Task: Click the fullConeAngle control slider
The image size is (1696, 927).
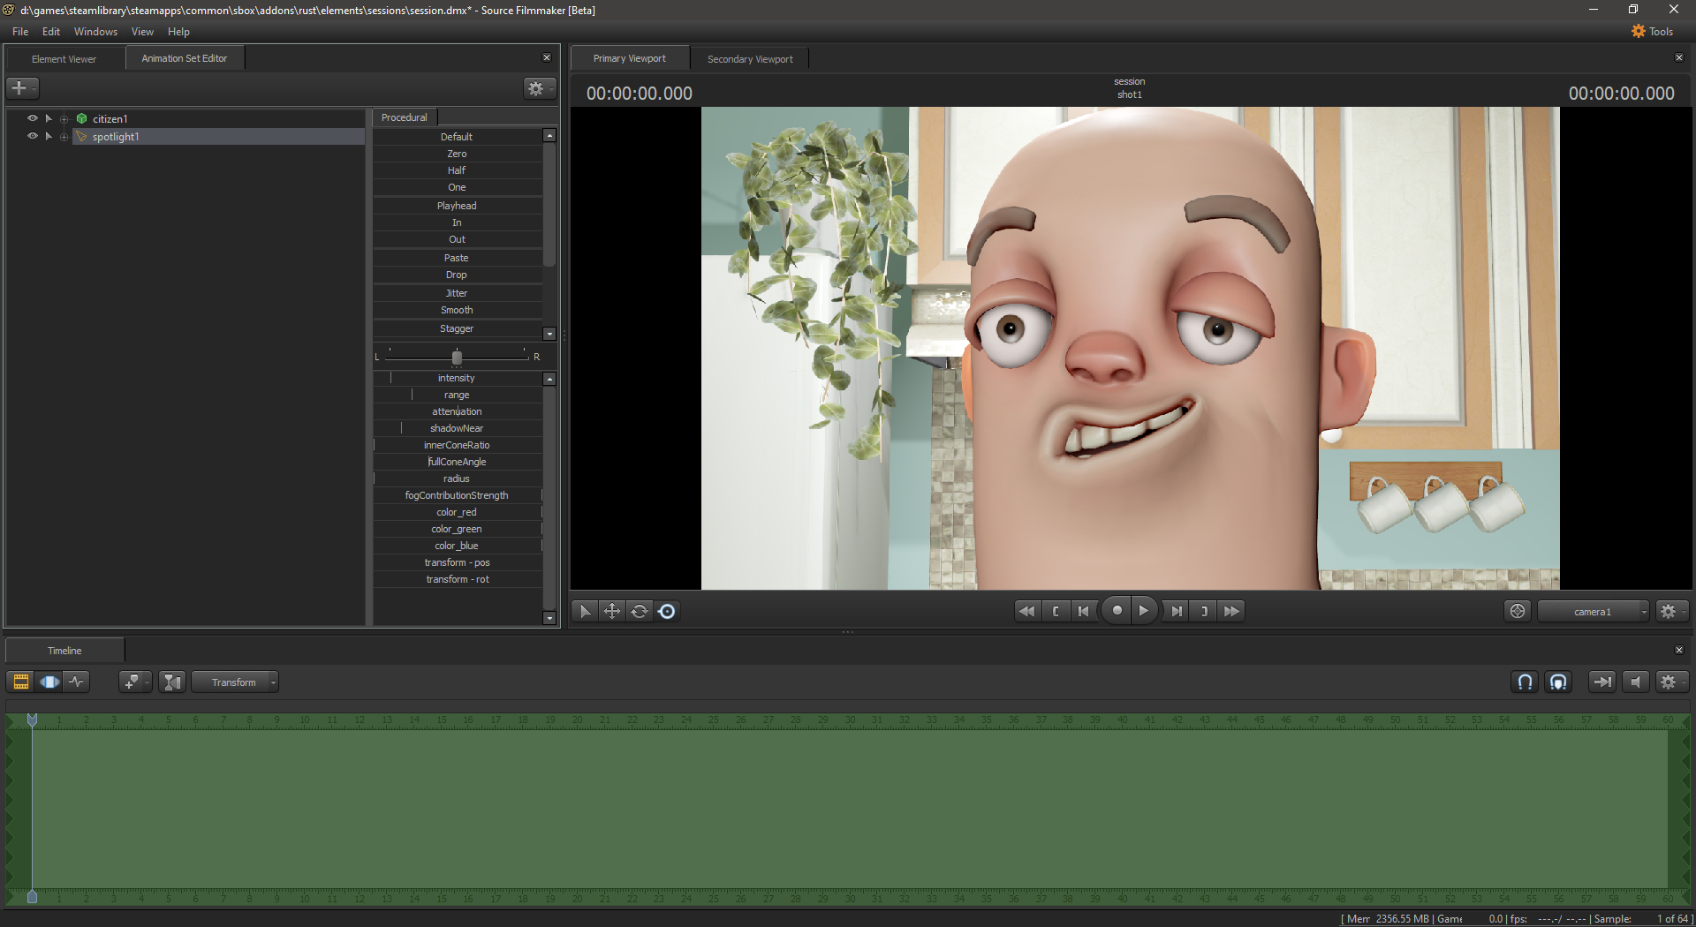Action: tap(458, 462)
